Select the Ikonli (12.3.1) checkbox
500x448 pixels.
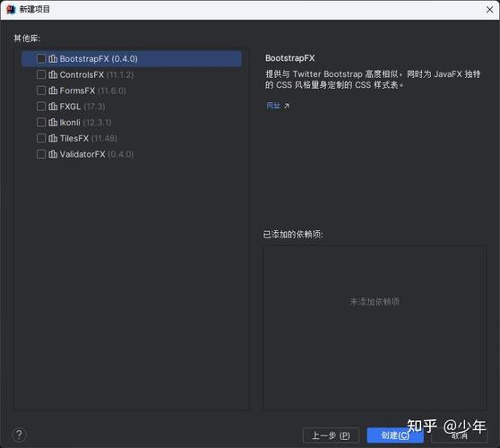tap(41, 122)
